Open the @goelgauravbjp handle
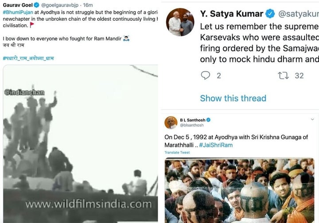The width and height of the screenshot is (319, 223). click(60, 5)
